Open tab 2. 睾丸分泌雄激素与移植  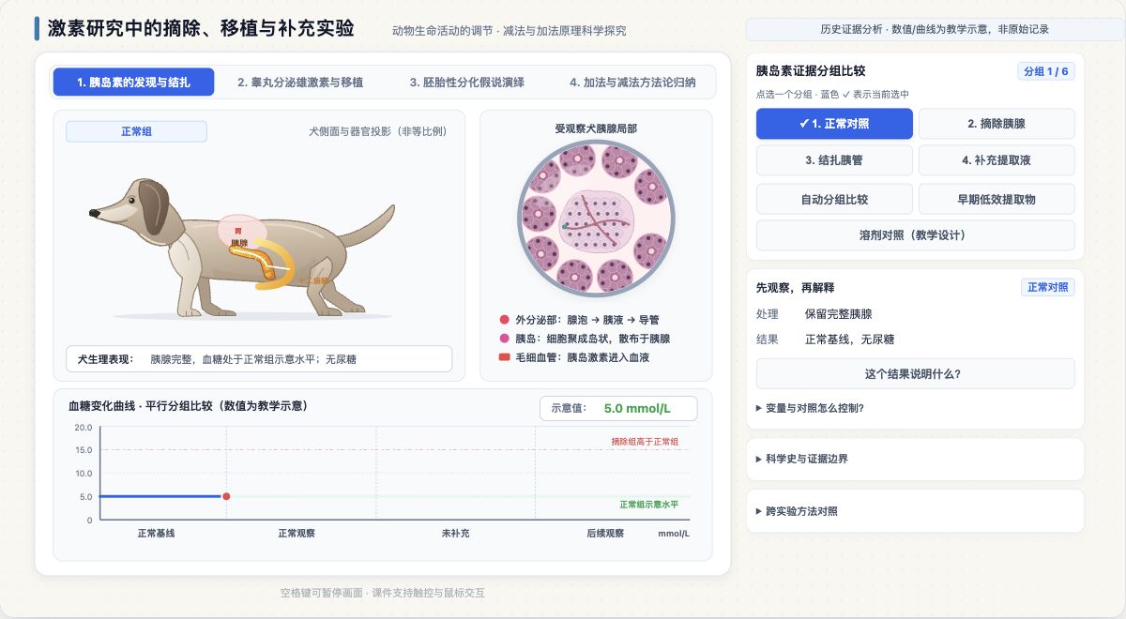300,83
